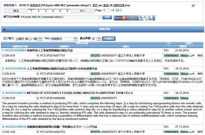This screenshot has height=135, width=205.
Task: Go to results page 3 tab
Action: point(46,11)
